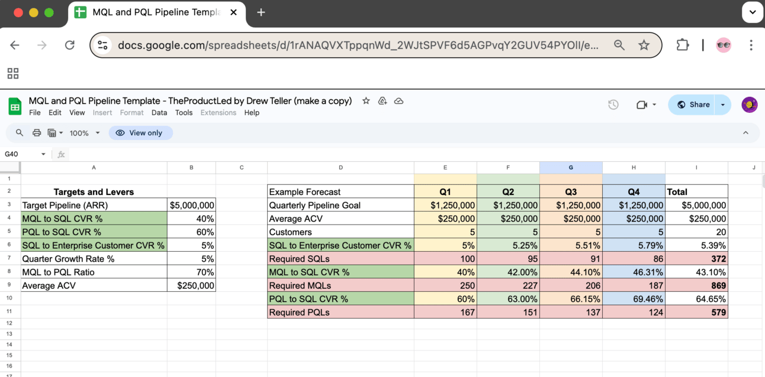Open the Help menu
Image resolution: width=765 pixels, height=377 pixels.
click(252, 113)
